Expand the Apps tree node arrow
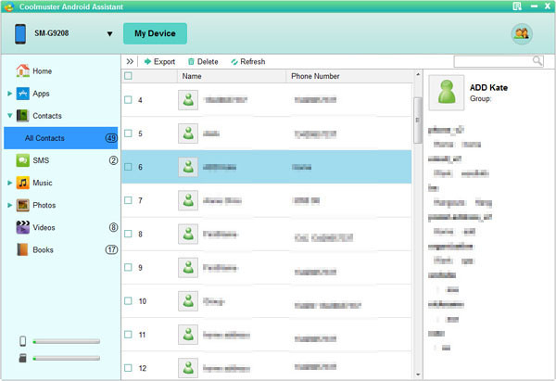The image size is (556, 381). (x=10, y=94)
